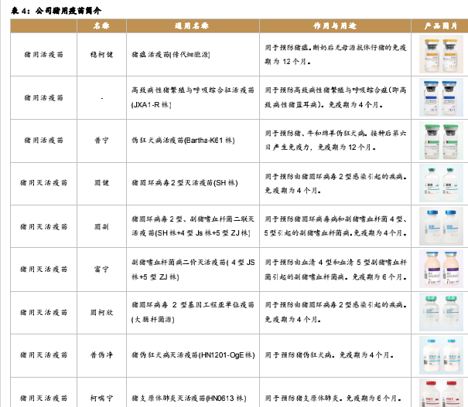
Task: Click the table title "表4：公司猪用疫苗简介"
Action: point(56,11)
